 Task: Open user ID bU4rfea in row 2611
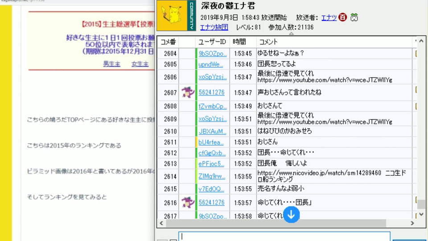(x=211, y=142)
